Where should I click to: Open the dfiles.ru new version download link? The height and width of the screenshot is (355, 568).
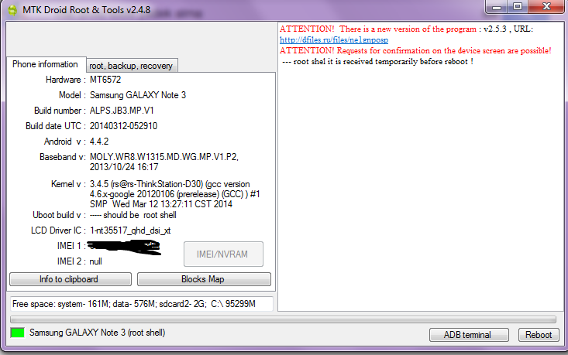click(x=334, y=39)
